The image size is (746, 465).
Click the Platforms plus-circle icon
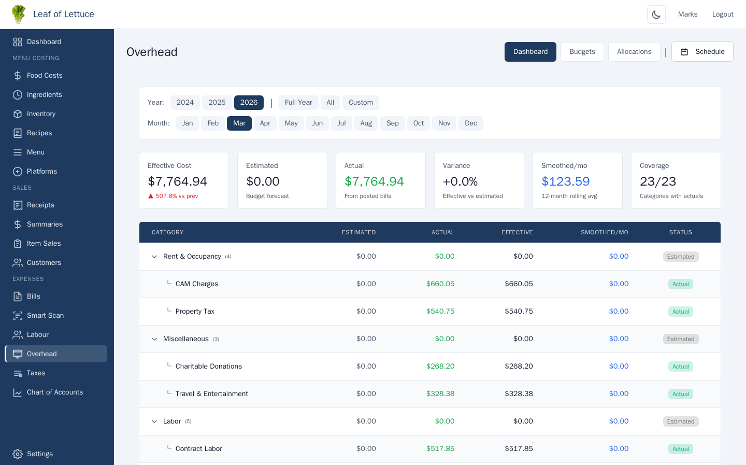(18, 172)
